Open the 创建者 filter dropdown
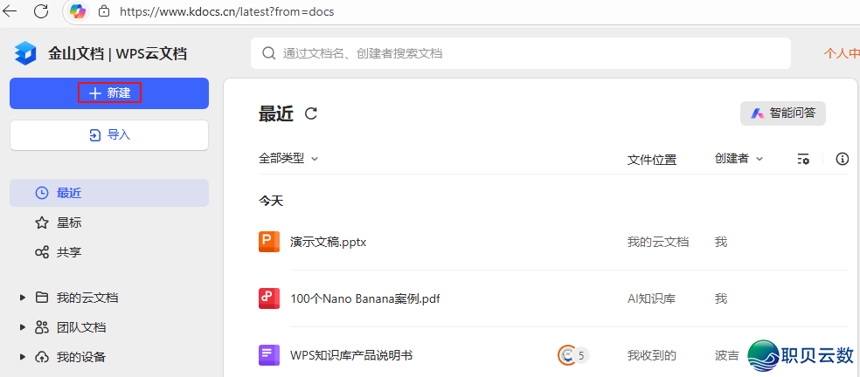Screen dimensions: 860x377 click(x=739, y=158)
